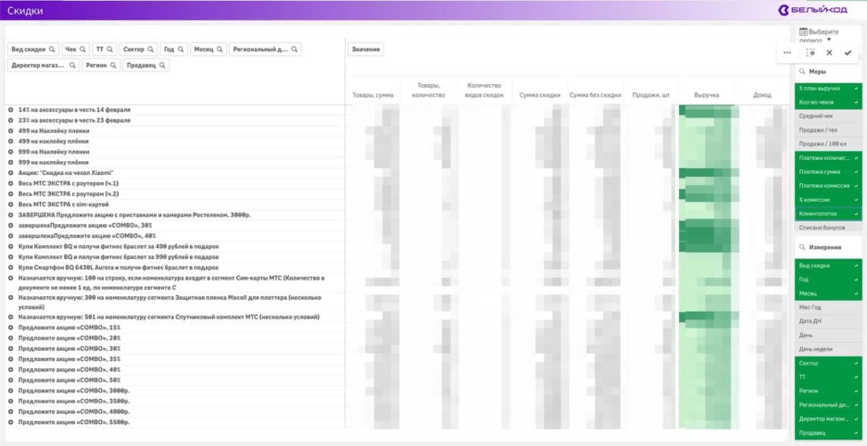Viewport: 867px width, 446px height.
Task: Expand row 14% на аксессуары в честь 14 февраля
Action: point(11,110)
